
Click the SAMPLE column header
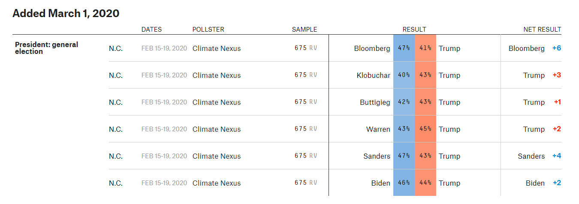tap(305, 30)
